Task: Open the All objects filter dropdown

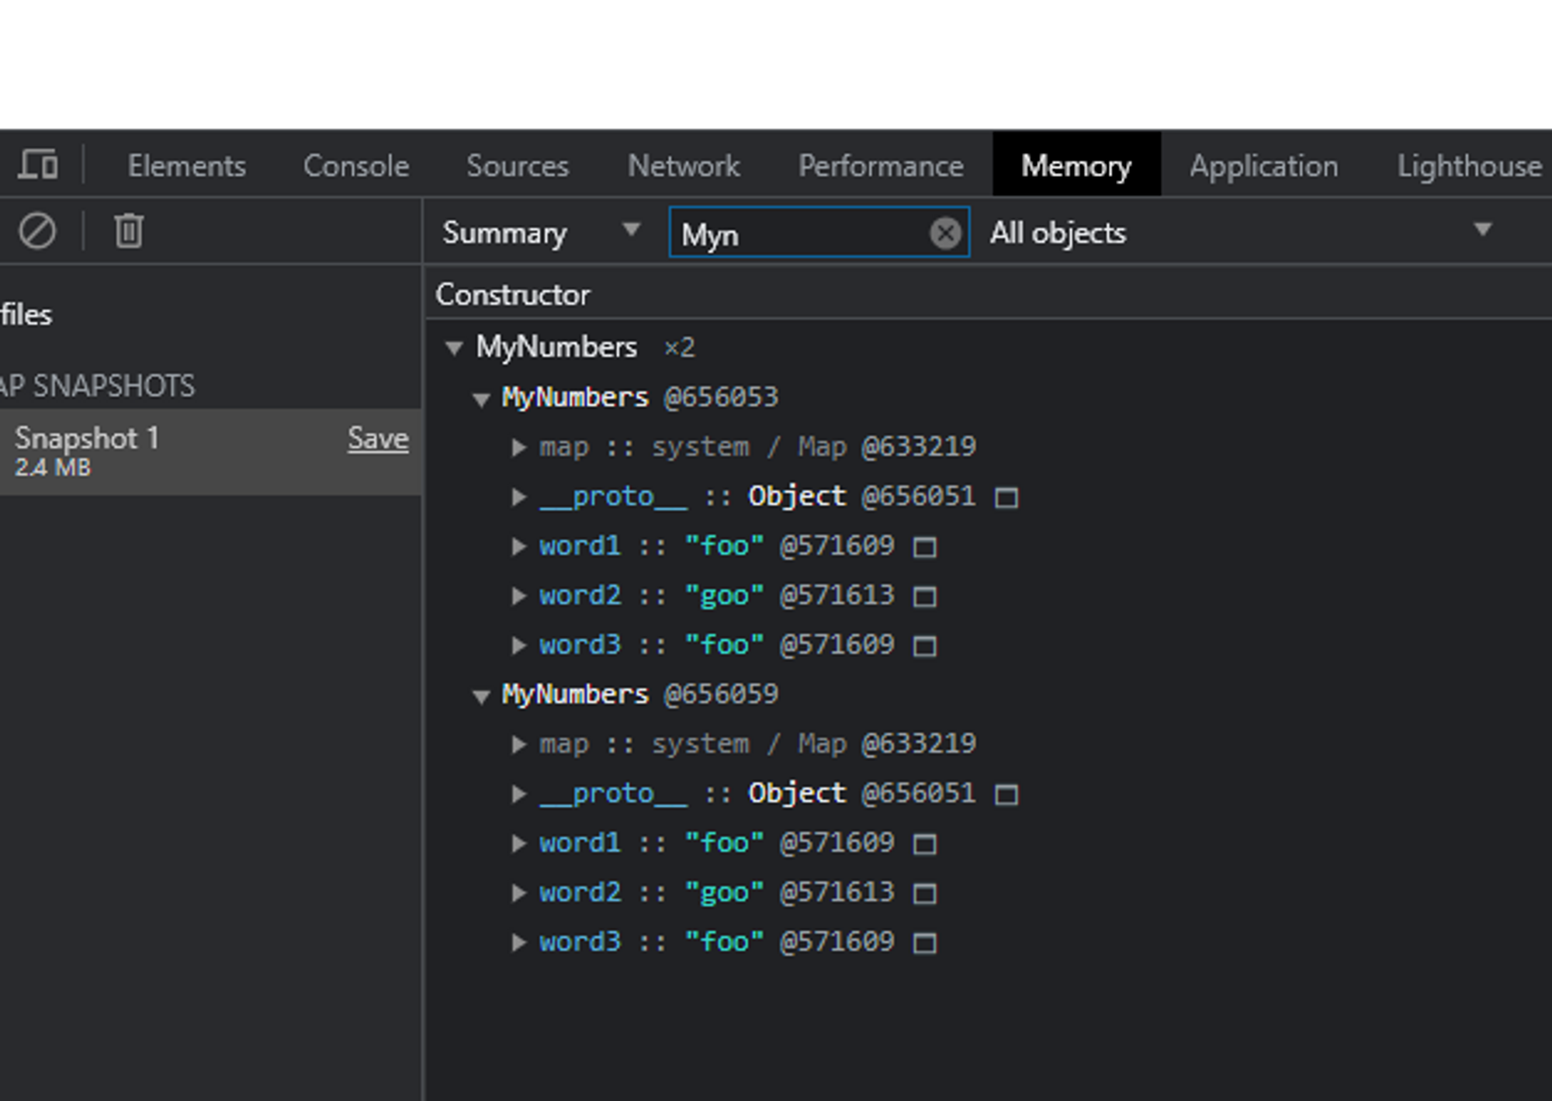Action: tap(1242, 232)
